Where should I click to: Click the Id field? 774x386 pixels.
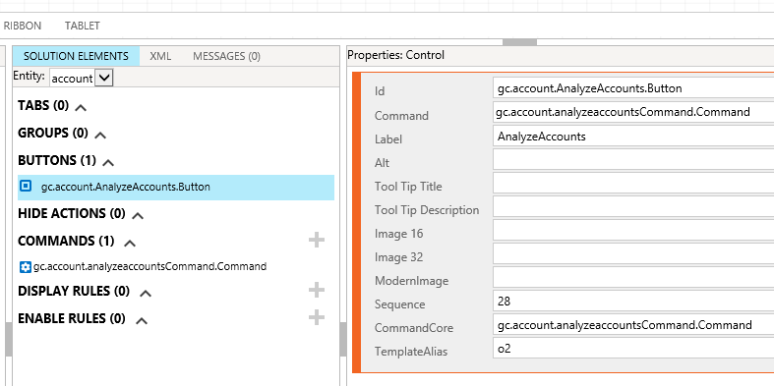[633, 88]
